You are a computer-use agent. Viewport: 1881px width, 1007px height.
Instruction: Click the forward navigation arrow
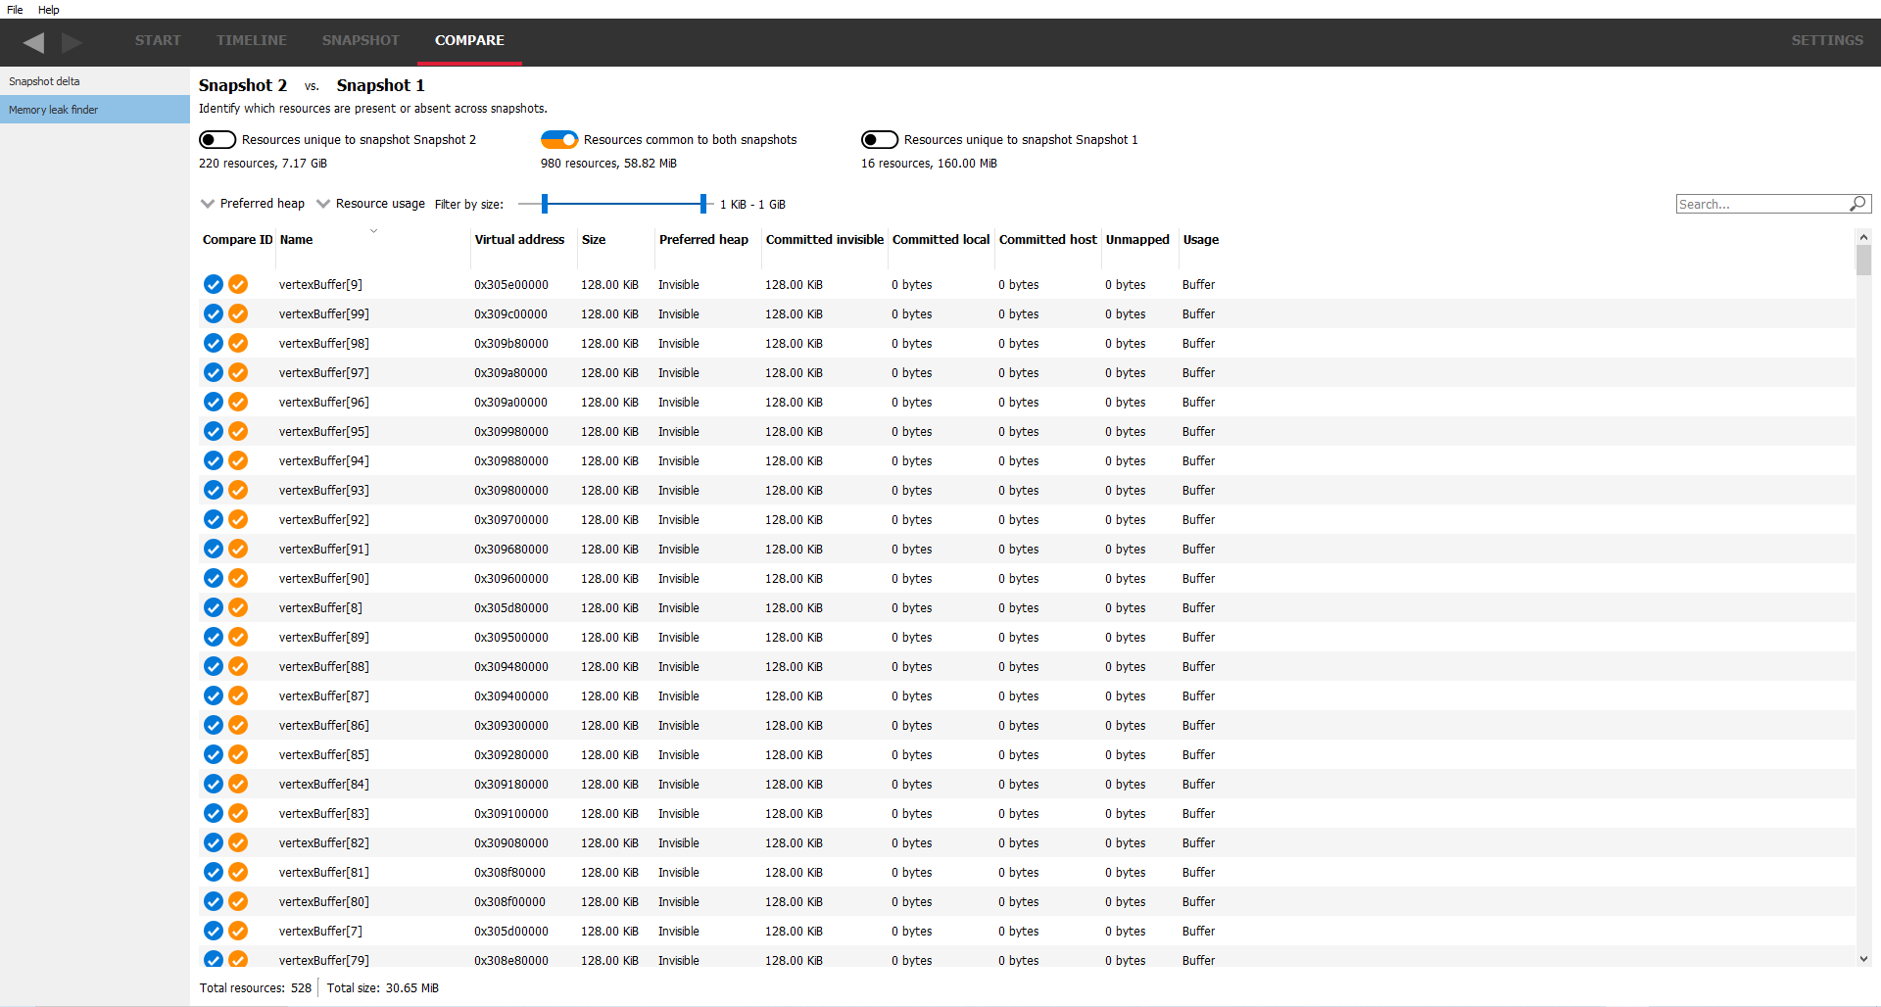click(x=72, y=42)
